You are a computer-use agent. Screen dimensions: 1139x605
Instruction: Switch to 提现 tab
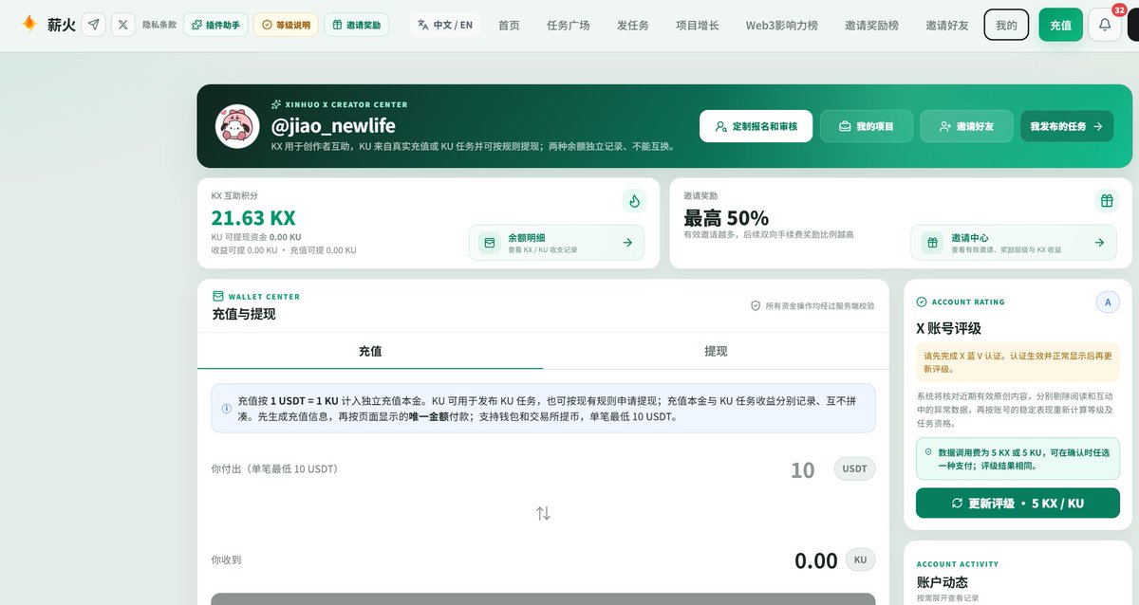[x=716, y=351]
